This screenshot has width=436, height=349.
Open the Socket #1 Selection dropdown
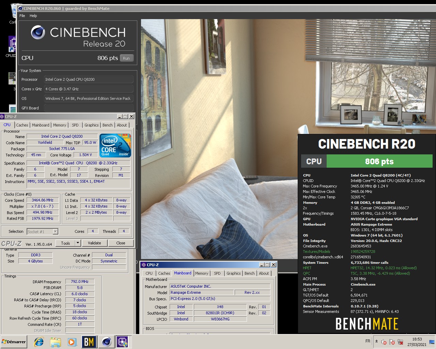click(43, 232)
